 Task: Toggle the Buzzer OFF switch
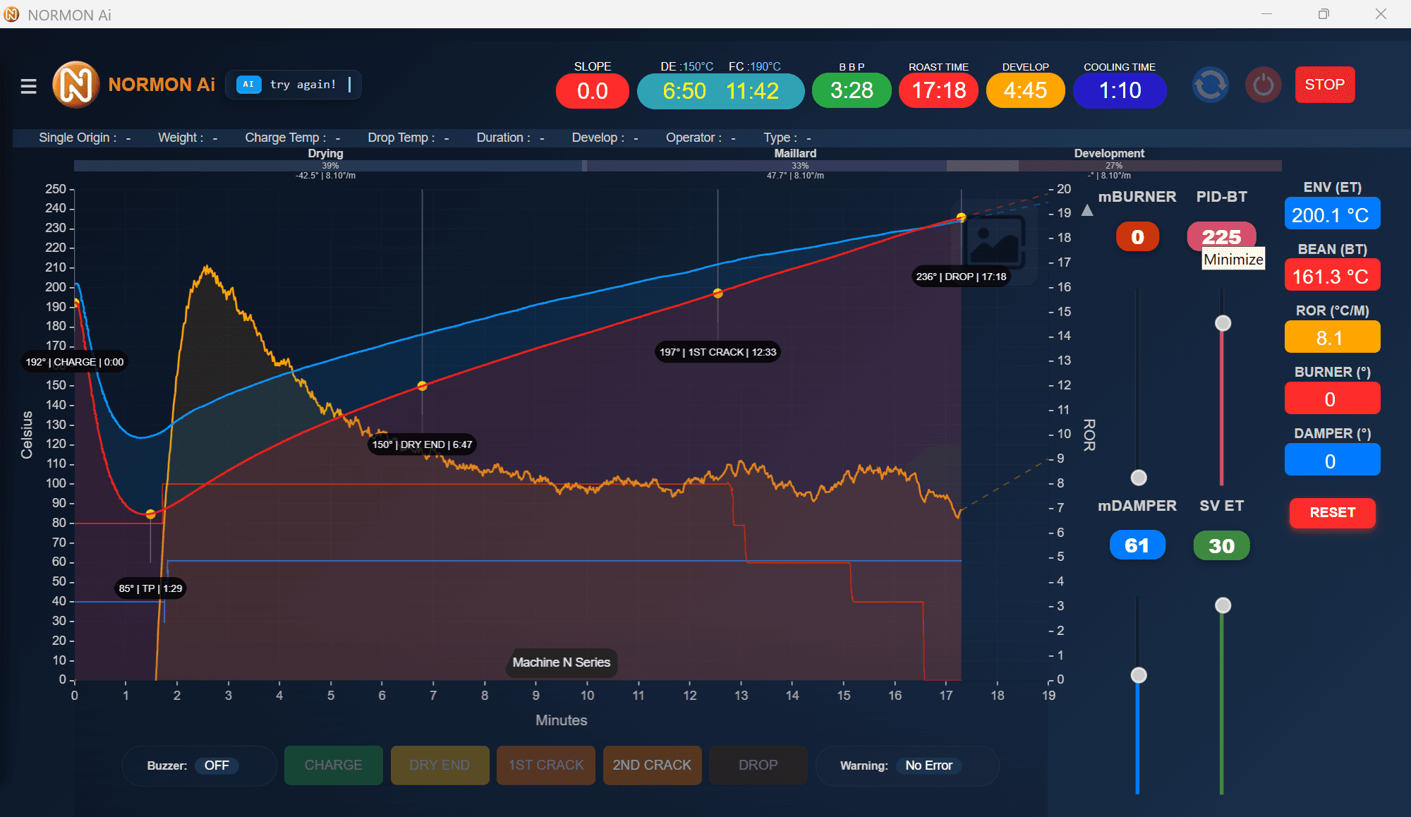(x=217, y=765)
